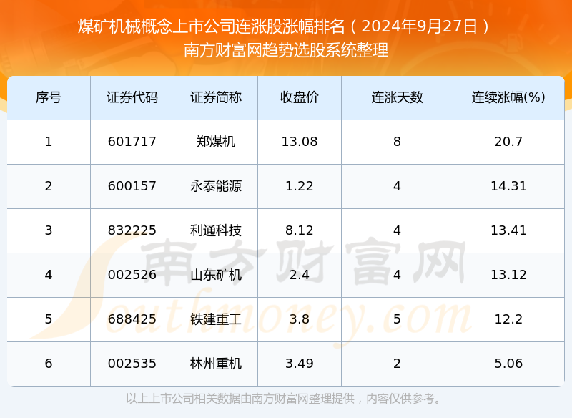Select stock code 688425

(132, 319)
